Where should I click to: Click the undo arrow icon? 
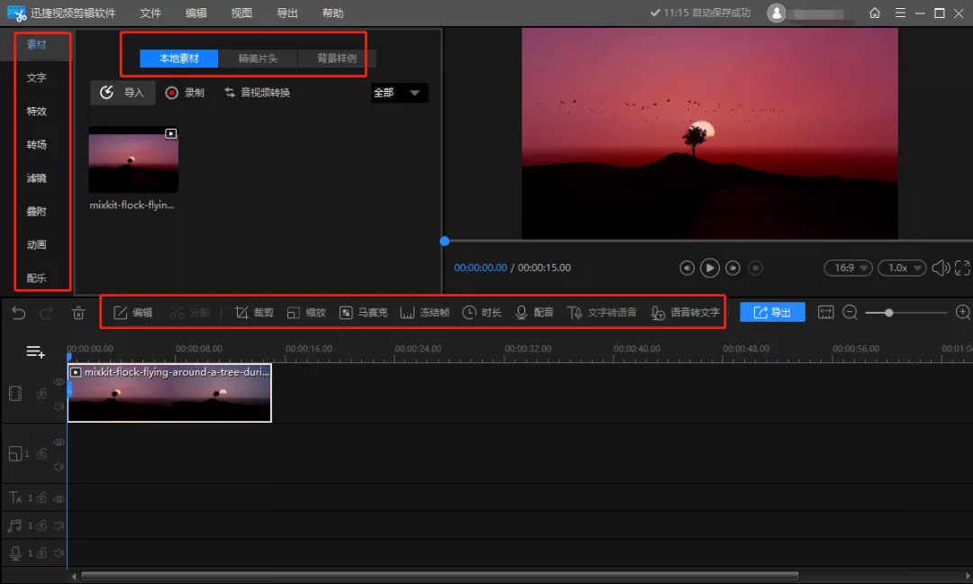tap(19, 313)
